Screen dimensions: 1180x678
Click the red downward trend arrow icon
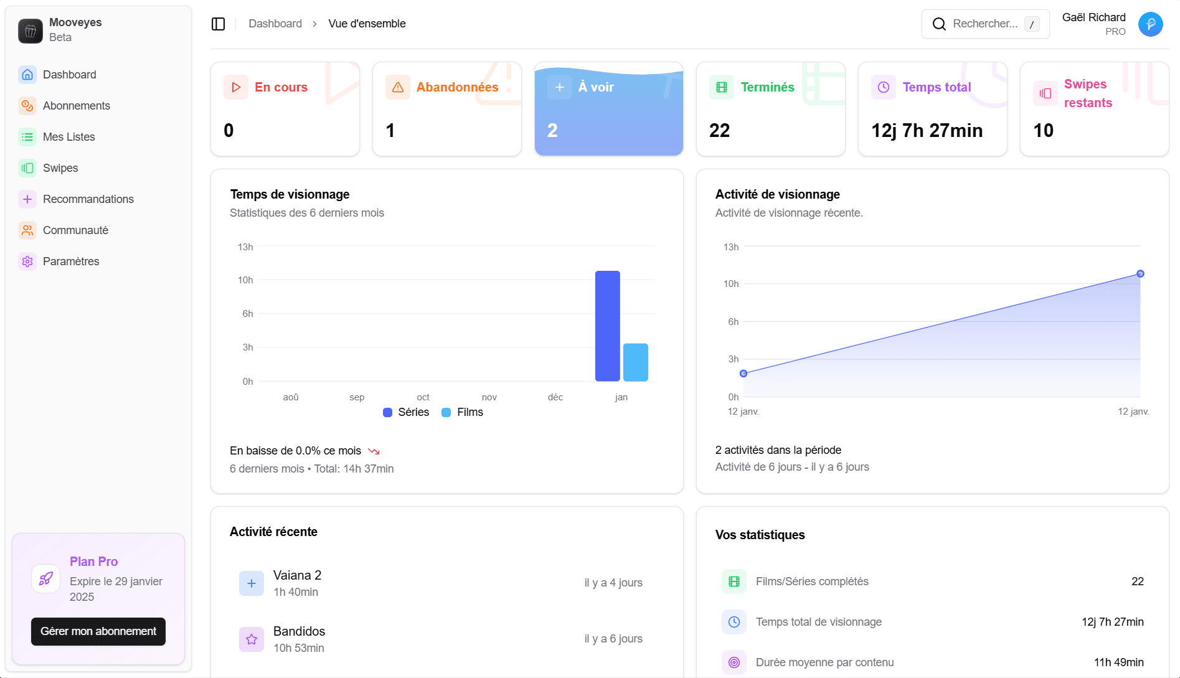(x=374, y=451)
